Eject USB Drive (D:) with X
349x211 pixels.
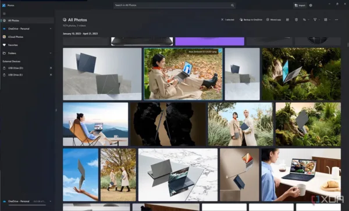[51, 68]
